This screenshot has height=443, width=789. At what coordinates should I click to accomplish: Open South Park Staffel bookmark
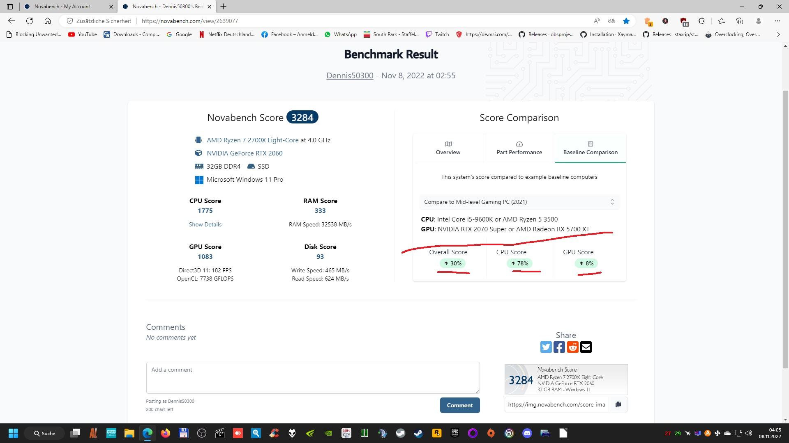pyautogui.click(x=391, y=34)
